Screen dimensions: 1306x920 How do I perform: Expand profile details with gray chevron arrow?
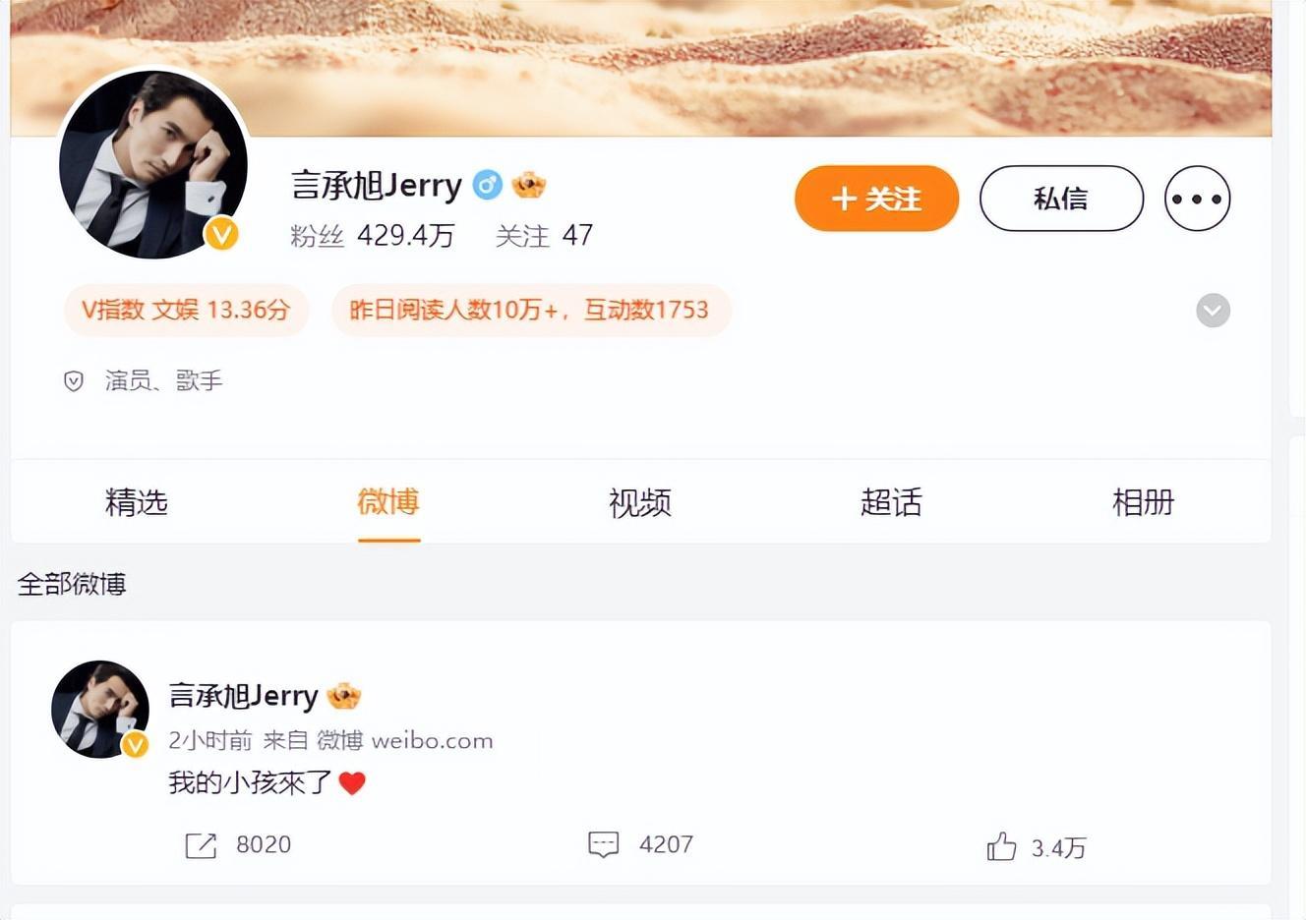[1213, 311]
